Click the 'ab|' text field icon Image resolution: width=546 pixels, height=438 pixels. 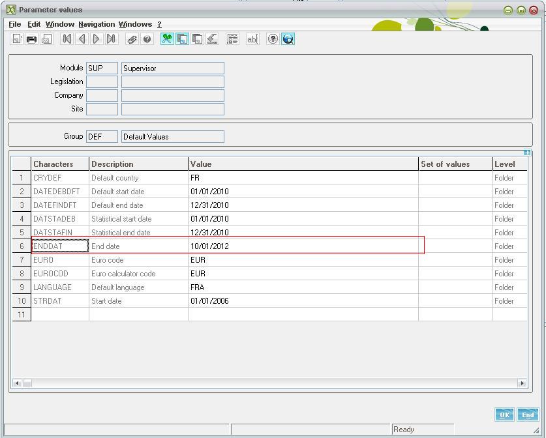click(x=252, y=39)
